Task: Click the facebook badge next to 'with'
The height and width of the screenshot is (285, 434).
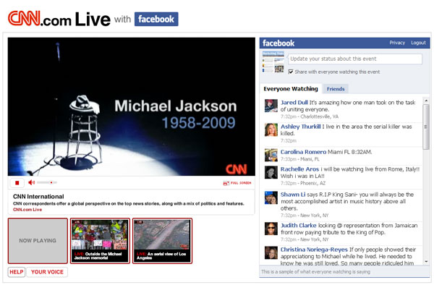Action: (156, 19)
